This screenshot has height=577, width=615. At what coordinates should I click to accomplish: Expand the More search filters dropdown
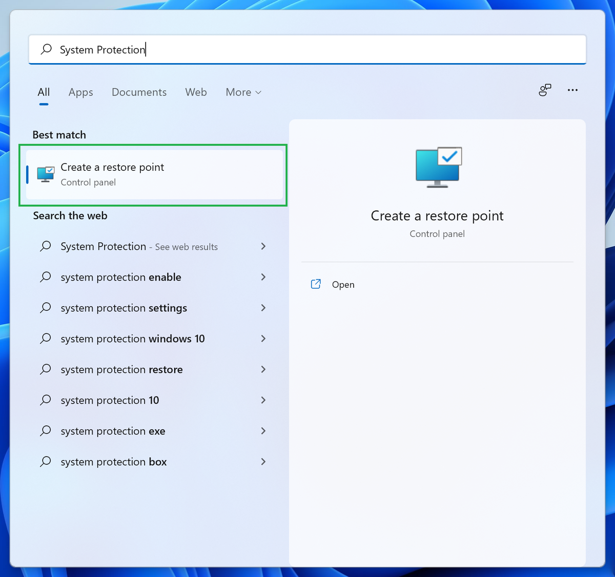243,92
